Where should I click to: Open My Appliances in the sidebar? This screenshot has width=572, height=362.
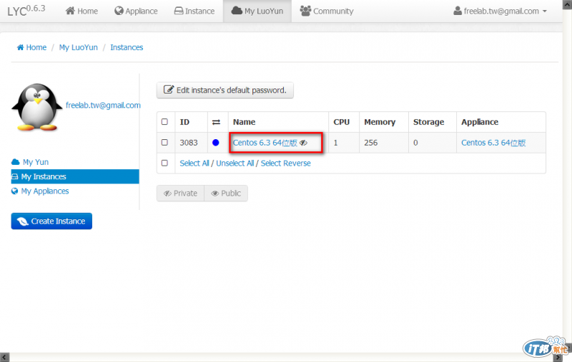[x=40, y=191]
